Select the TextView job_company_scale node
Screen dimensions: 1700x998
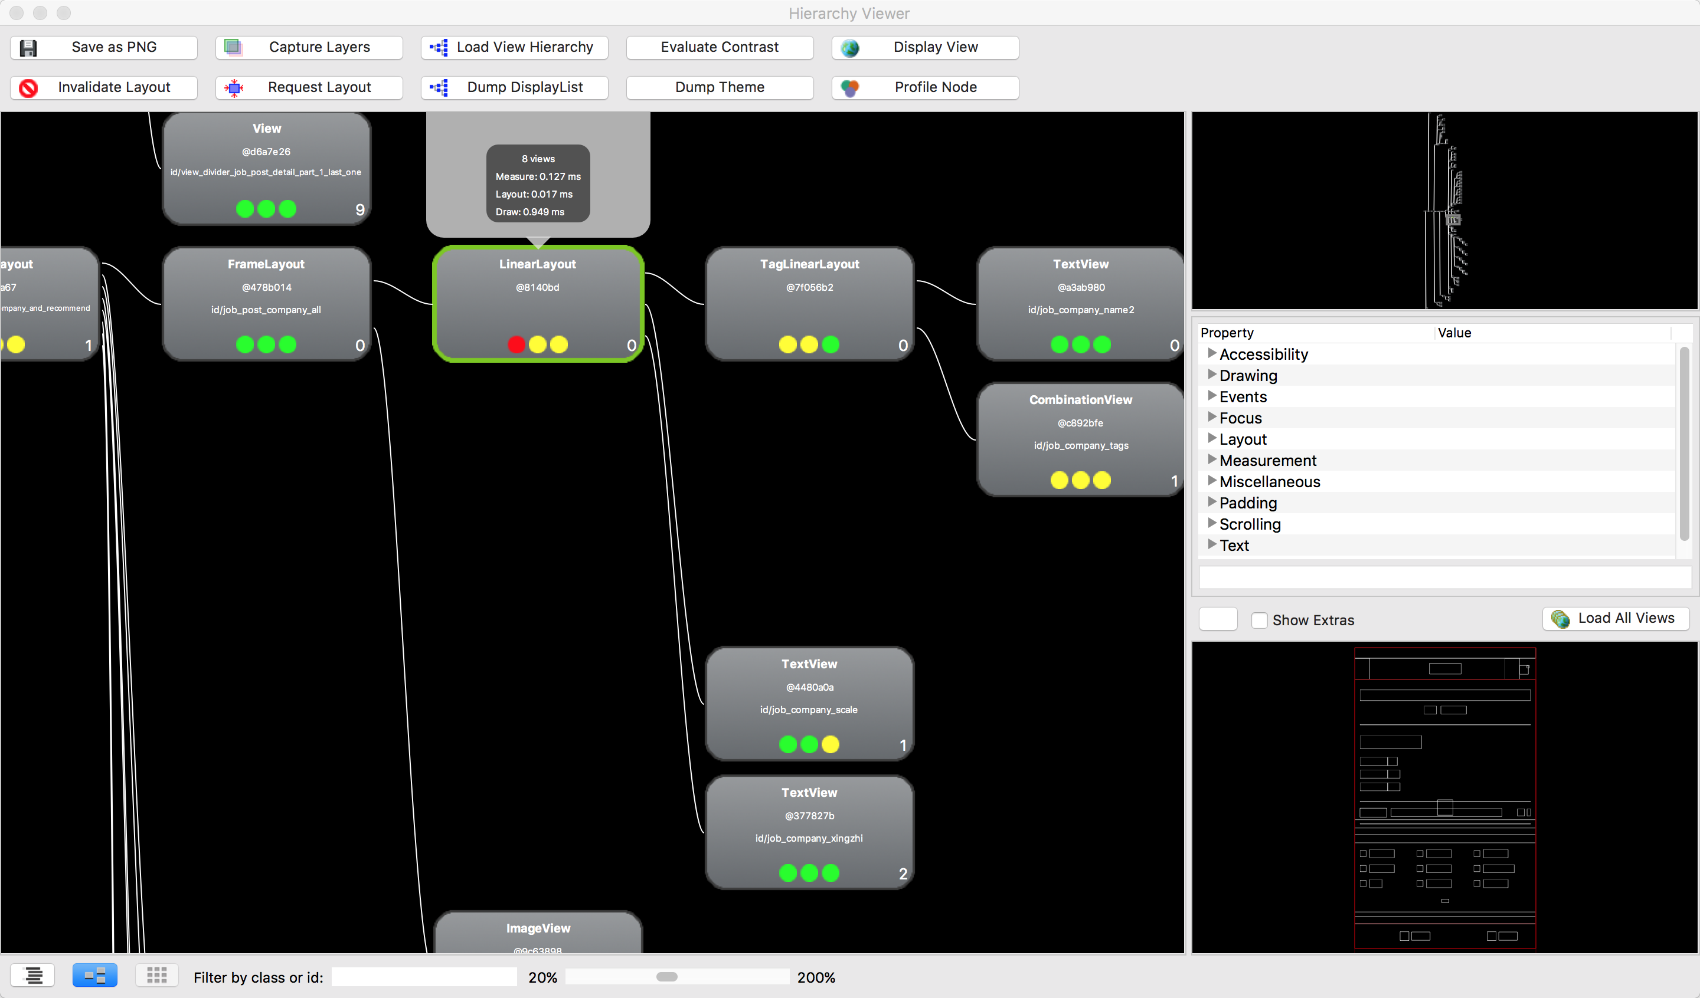point(809,704)
